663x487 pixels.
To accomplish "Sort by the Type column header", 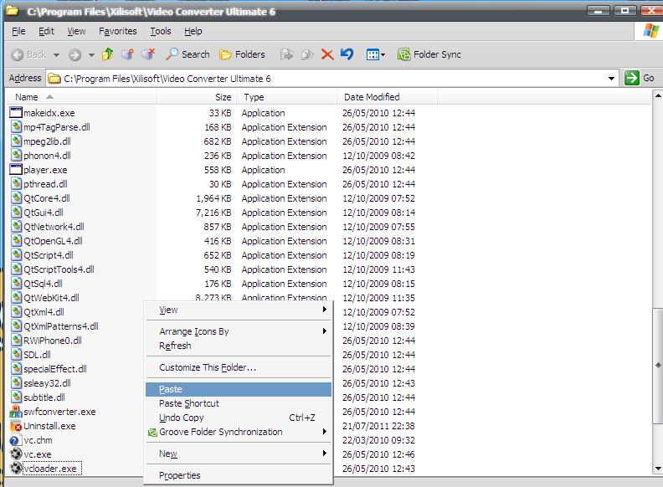I will point(286,97).
